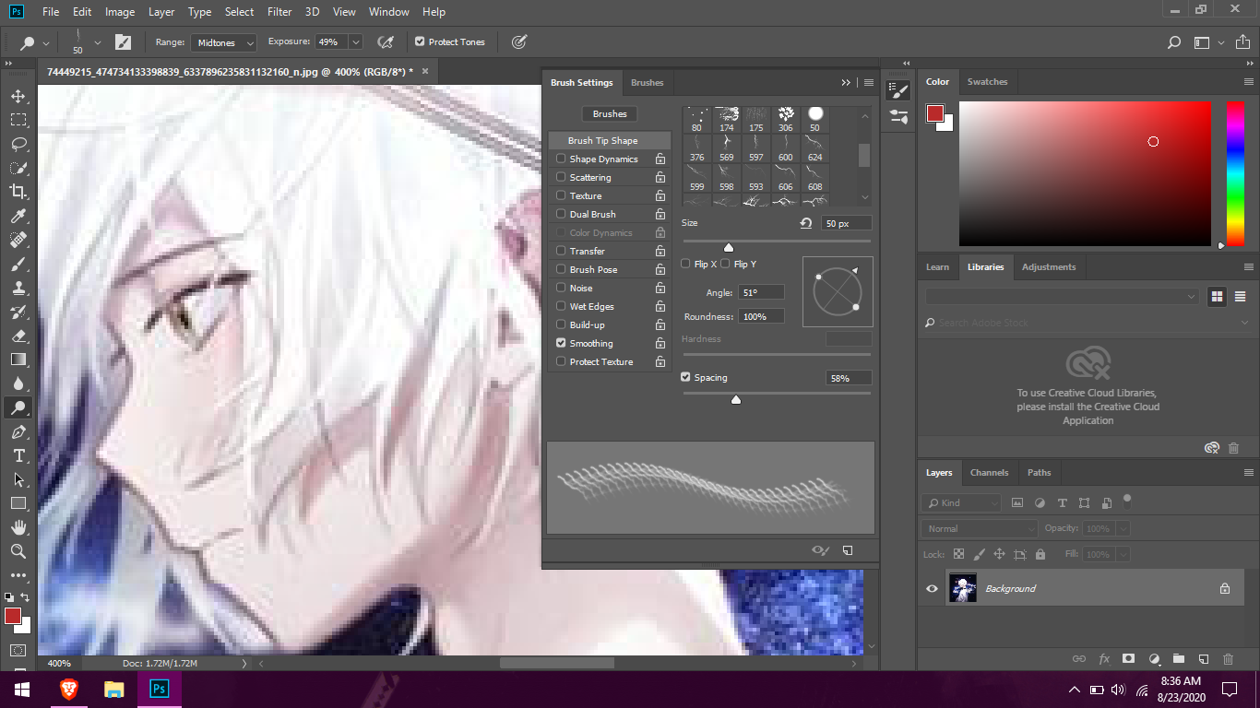Uncheck the Smoothing checkbox

coord(561,343)
